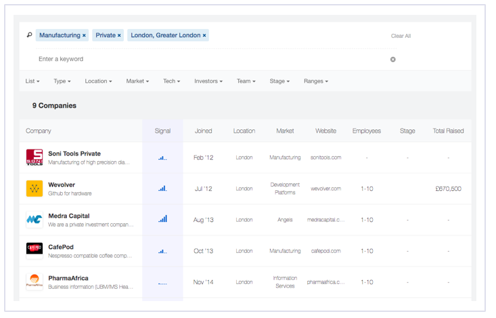Click Feb '12 joined date
Screen dimensions: 496x318
[x=204, y=158]
